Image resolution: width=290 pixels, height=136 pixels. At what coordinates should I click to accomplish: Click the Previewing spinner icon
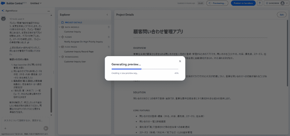tap(210, 3)
